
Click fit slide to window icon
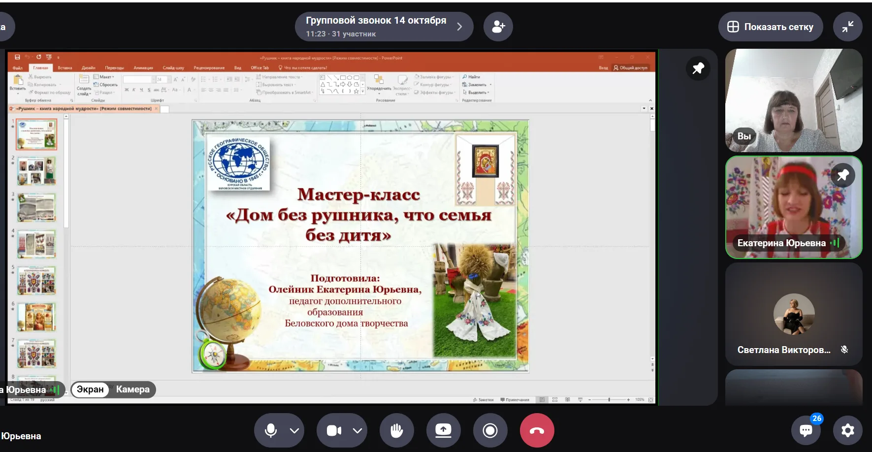pyautogui.click(x=651, y=400)
